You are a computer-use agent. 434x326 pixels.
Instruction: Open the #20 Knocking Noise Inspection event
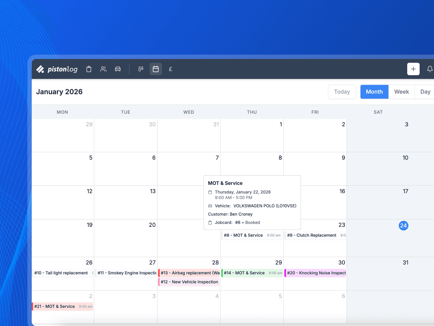point(315,273)
